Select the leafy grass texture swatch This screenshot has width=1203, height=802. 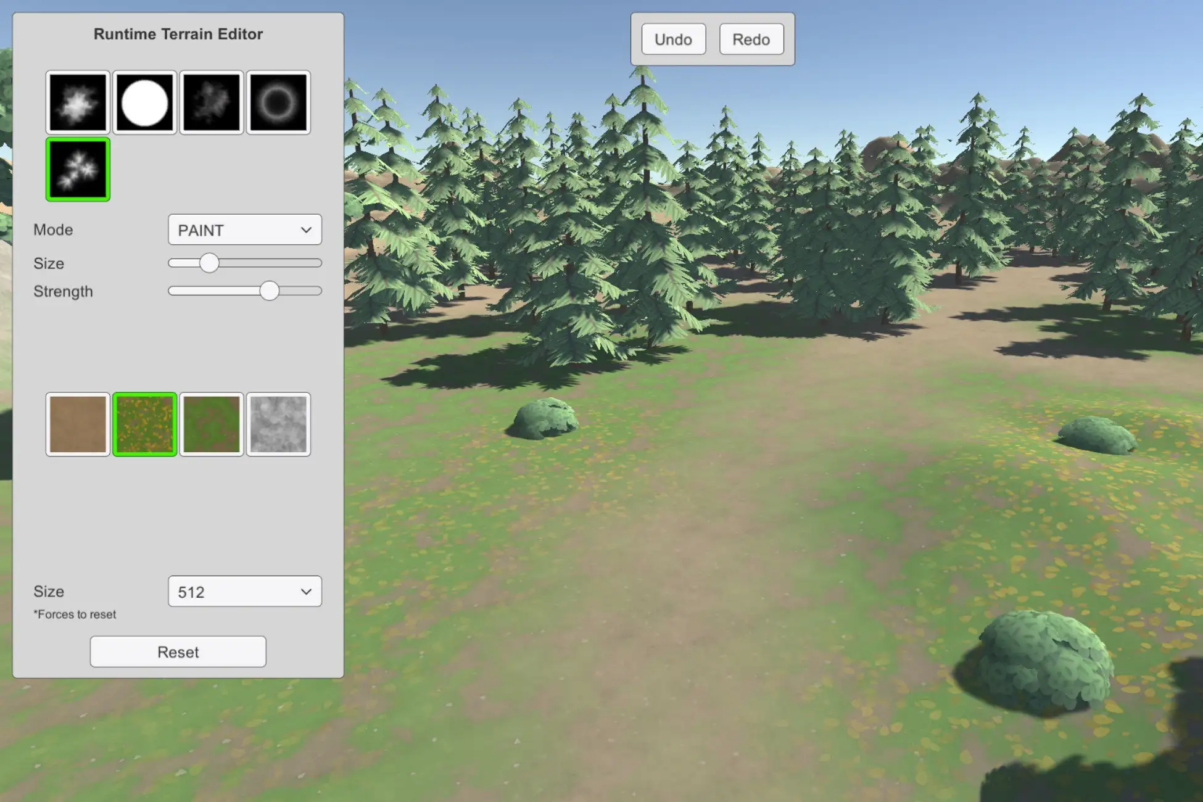pos(145,424)
